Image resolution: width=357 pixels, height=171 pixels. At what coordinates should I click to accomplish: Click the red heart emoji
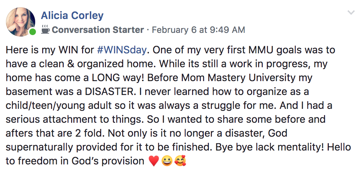coord(154,161)
